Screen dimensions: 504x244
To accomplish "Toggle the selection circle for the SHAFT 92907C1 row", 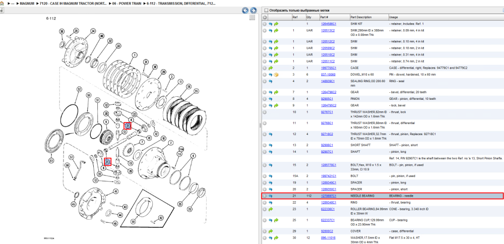I will point(265,152).
